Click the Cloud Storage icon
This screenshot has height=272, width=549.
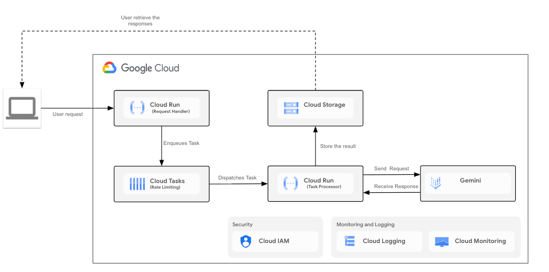(x=291, y=108)
